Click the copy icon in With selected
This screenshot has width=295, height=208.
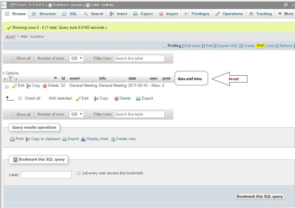[96, 99]
